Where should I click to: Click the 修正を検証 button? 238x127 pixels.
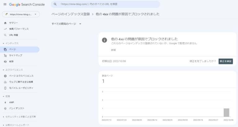[x=225, y=61]
